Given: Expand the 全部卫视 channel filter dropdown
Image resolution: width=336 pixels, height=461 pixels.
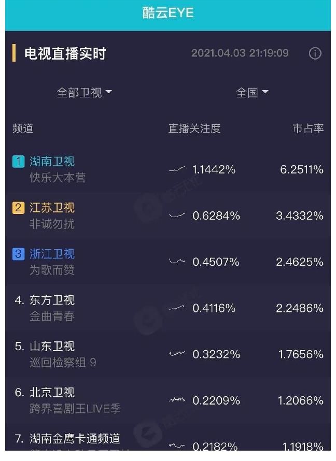Looking at the screenshot, I should coord(84,93).
